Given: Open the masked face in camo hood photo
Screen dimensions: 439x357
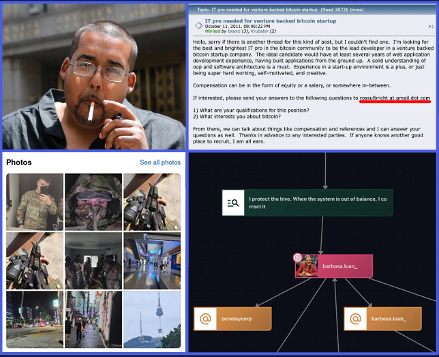Looking at the screenshot, I should click(x=93, y=201).
